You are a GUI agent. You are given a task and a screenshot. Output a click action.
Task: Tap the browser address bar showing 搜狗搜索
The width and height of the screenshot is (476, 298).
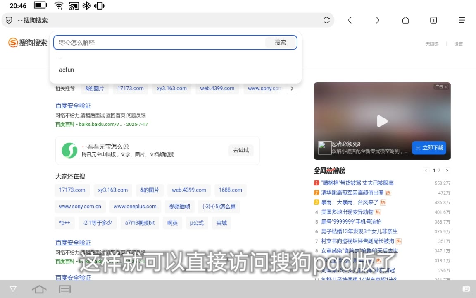coord(167,20)
